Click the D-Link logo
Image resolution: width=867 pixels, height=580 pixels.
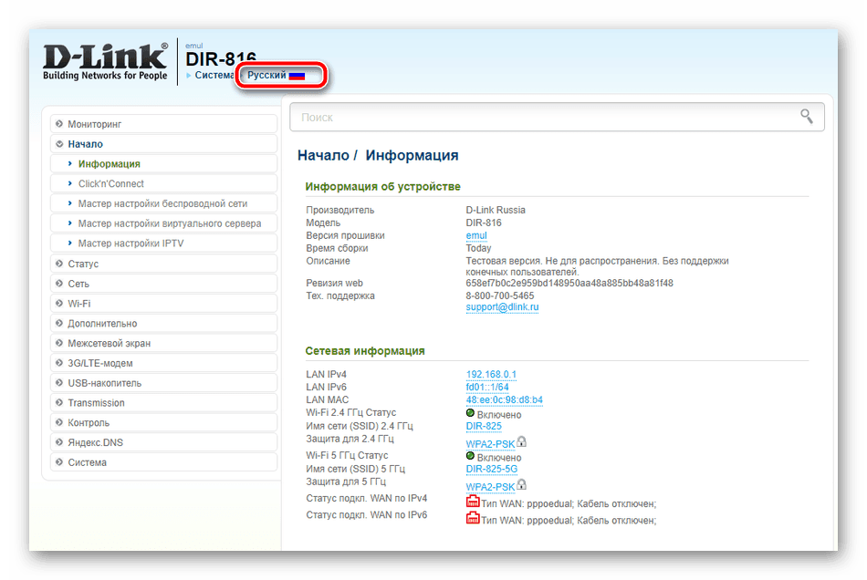[105, 61]
